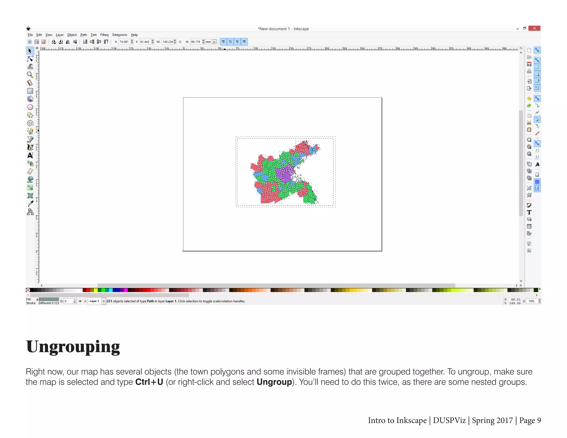567x438 pixels.
Task: Open Text and Font dialog icon
Action: tap(529, 212)
